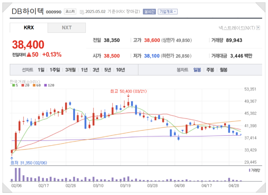The width and height of the screenshot is (268, 195).
Task: Select the 1일 line chart period
Action: point(41,70)
